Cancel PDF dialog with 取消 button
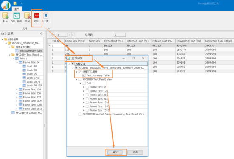Viewport: 234px width, 159px height. point(135,152)
